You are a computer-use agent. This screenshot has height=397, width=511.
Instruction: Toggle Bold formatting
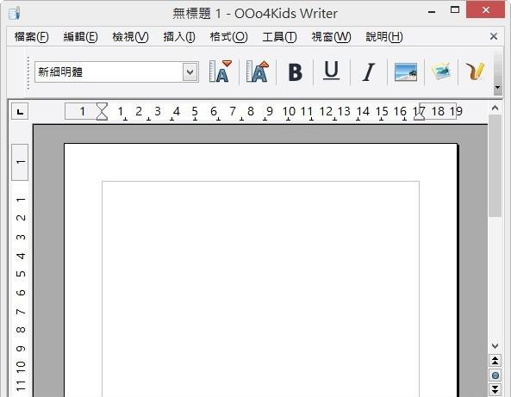(295, 72)
